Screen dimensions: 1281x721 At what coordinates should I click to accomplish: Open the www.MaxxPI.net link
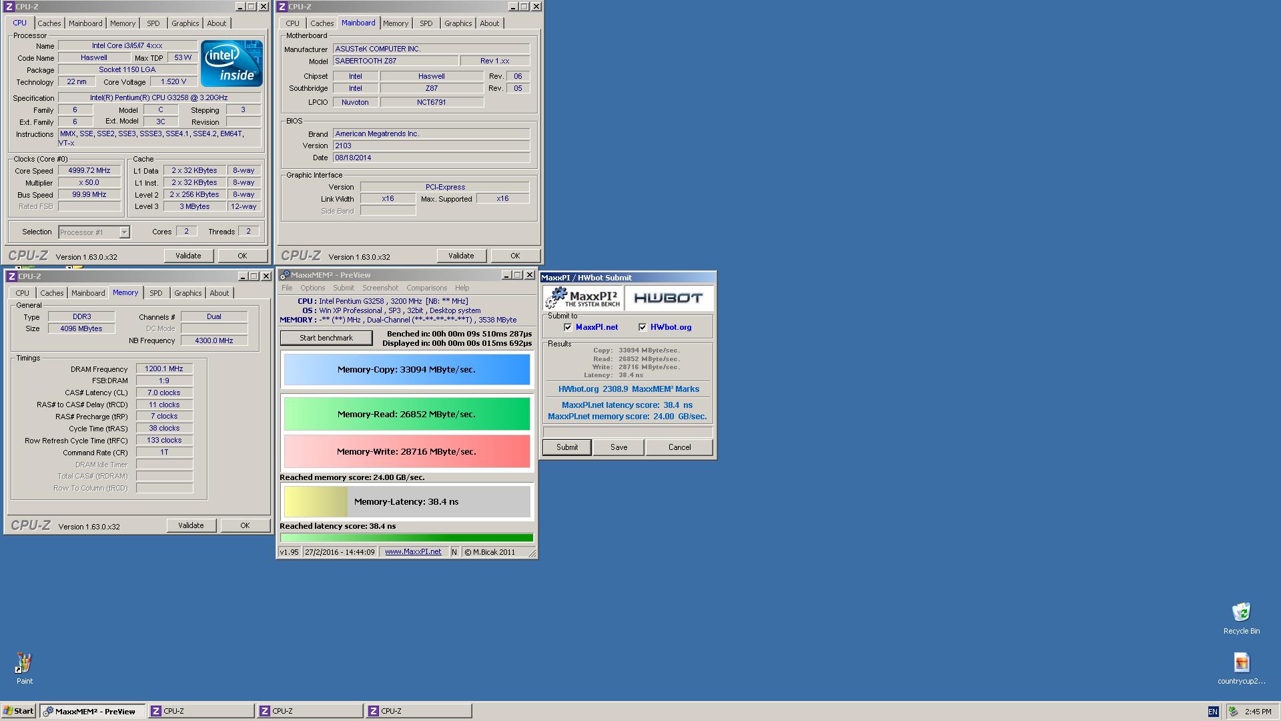[413, 552]
